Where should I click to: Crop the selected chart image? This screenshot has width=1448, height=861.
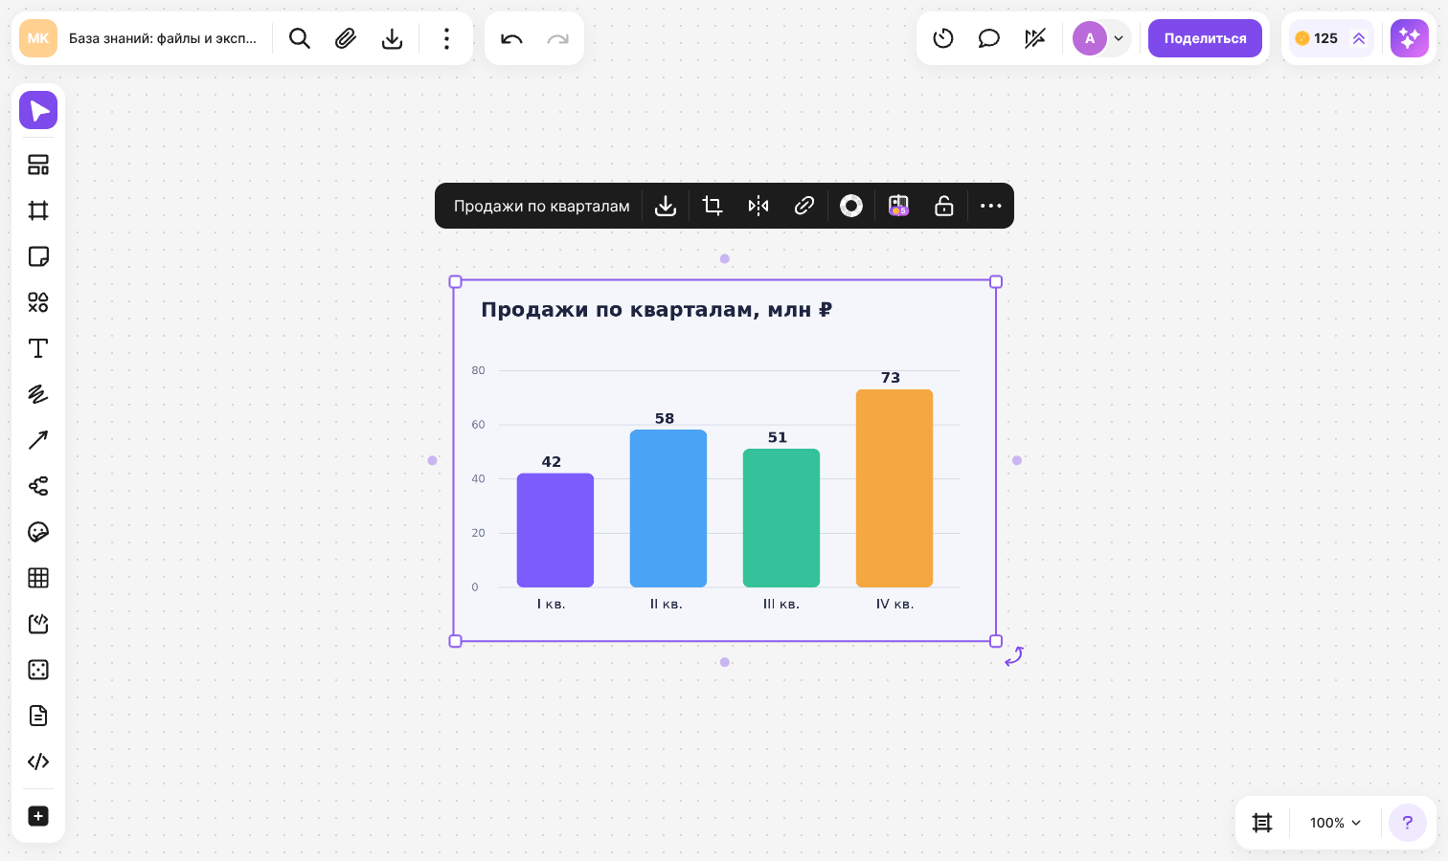tap(712, 206)
